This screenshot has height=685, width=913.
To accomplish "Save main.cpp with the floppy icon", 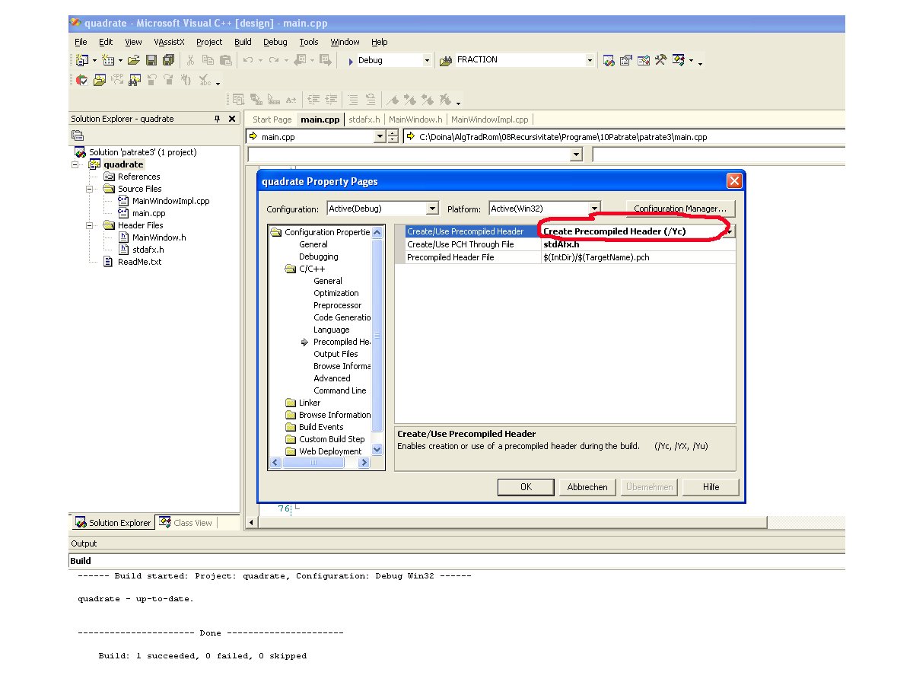I will [151, 60].
